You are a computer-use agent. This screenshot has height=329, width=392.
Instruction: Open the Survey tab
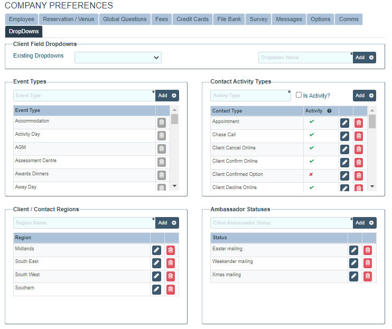pyautogui.click(x=258, y=19)
